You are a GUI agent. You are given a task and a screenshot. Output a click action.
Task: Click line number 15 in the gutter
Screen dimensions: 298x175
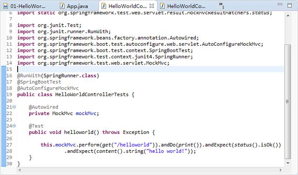coord(9,69)
